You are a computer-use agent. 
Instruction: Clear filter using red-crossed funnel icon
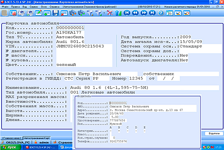[110, 13]
